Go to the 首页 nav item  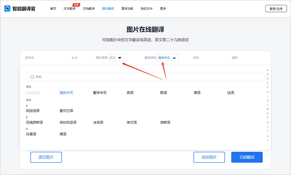[53, 9]
